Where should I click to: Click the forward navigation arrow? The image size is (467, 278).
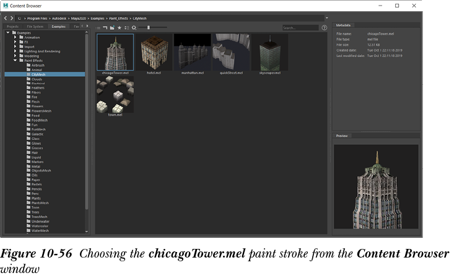coord(12,18)
